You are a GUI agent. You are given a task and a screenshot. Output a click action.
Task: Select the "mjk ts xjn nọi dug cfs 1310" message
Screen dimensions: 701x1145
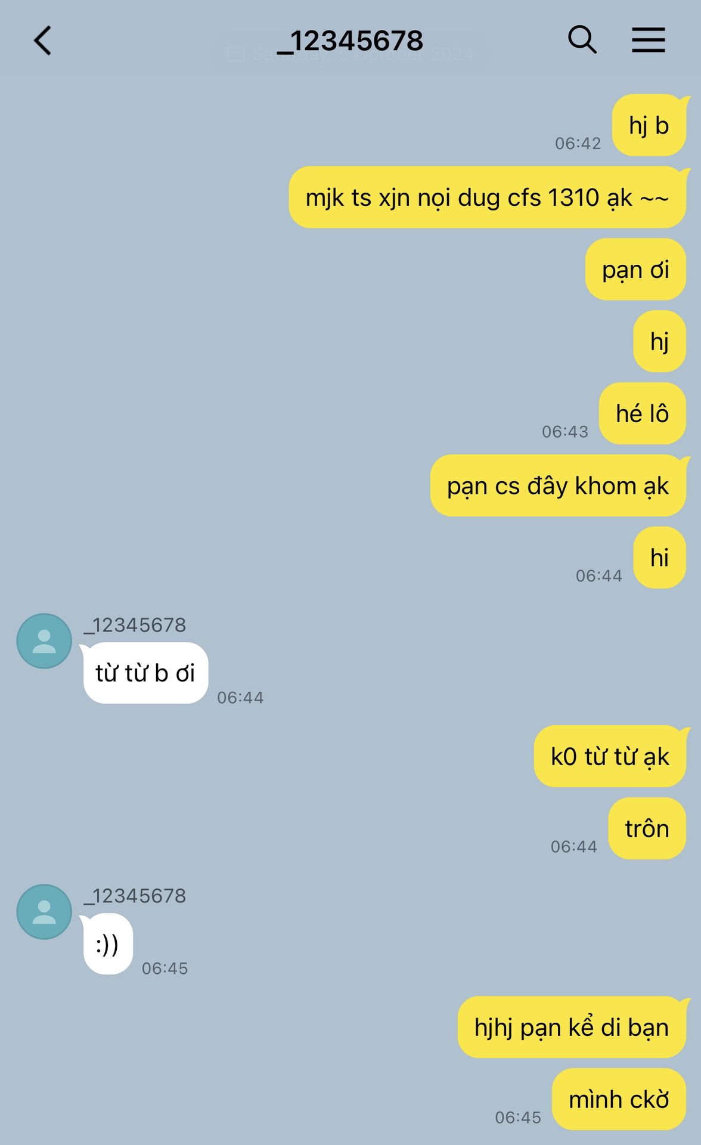488,197
